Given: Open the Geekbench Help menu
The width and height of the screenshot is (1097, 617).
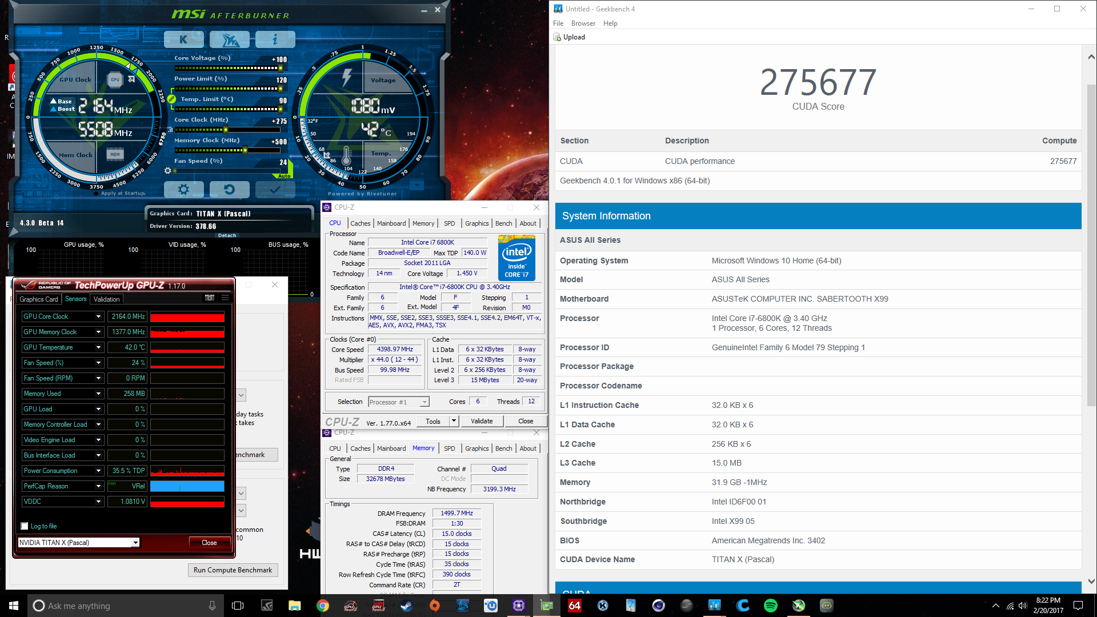Looking at the screenshot, I should pyautogui.click(x=610, y=23).
